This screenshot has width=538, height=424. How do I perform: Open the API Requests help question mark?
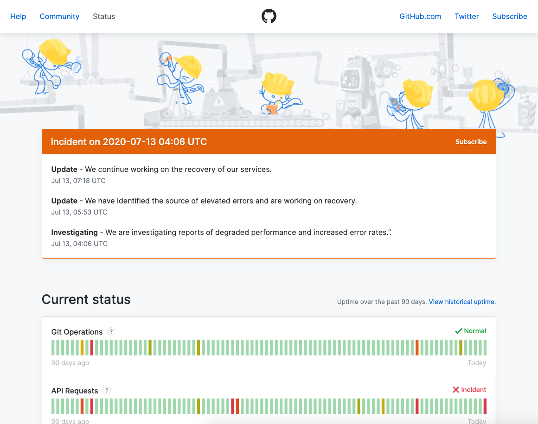pyautogui.click(x=107, y=391)
